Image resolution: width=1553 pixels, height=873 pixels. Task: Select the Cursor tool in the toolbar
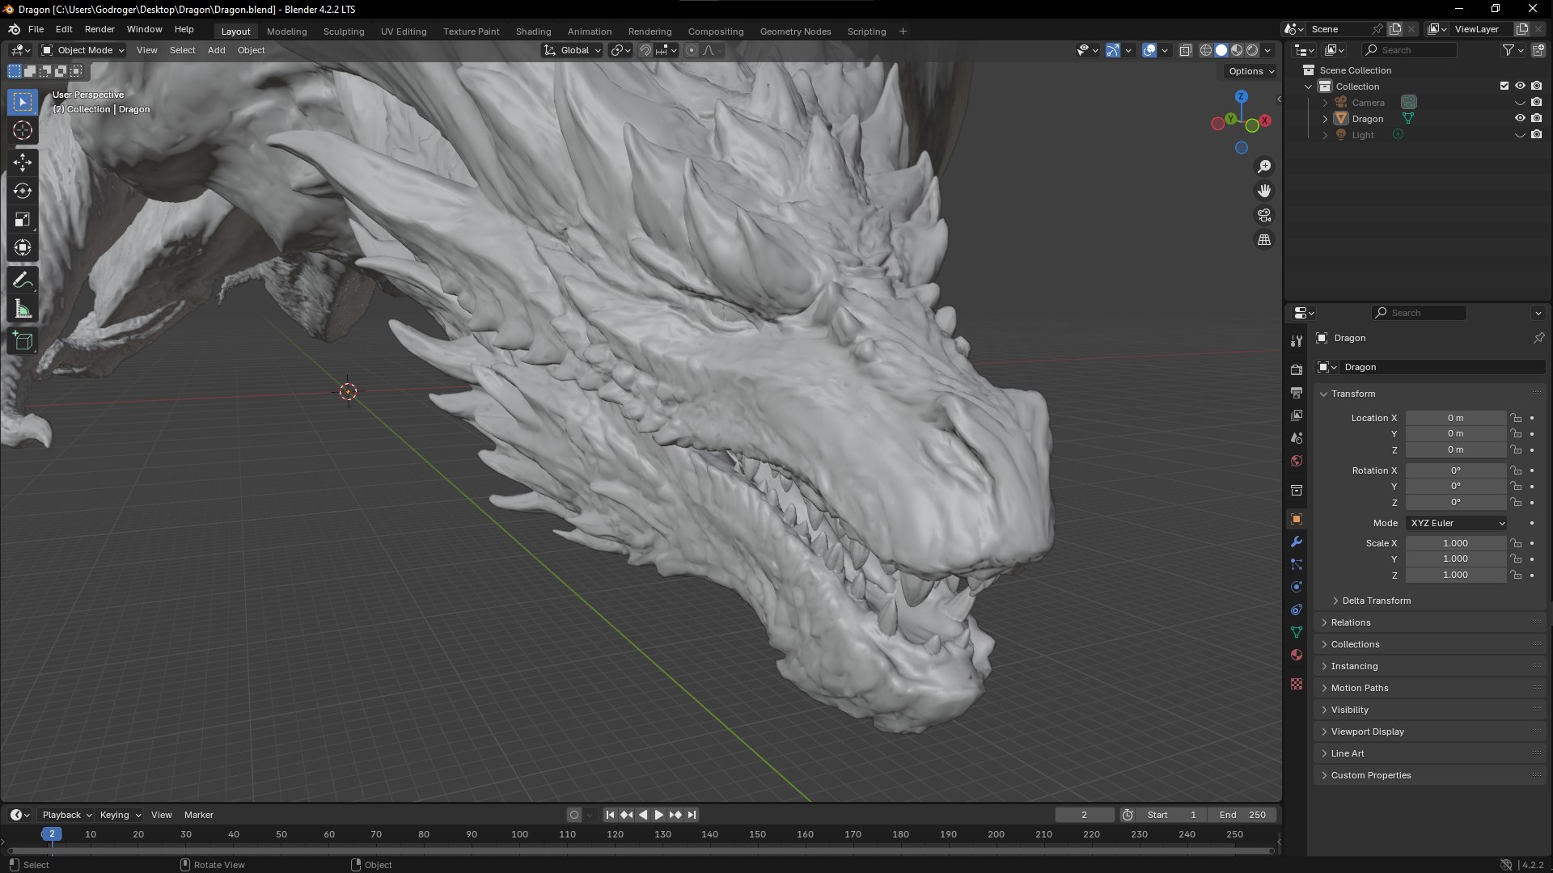click(23, 130)
